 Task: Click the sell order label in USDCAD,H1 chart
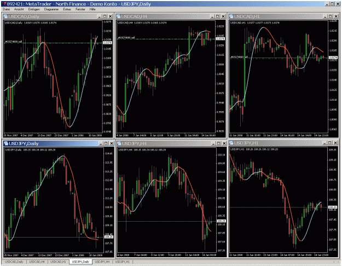coord(239,57)
